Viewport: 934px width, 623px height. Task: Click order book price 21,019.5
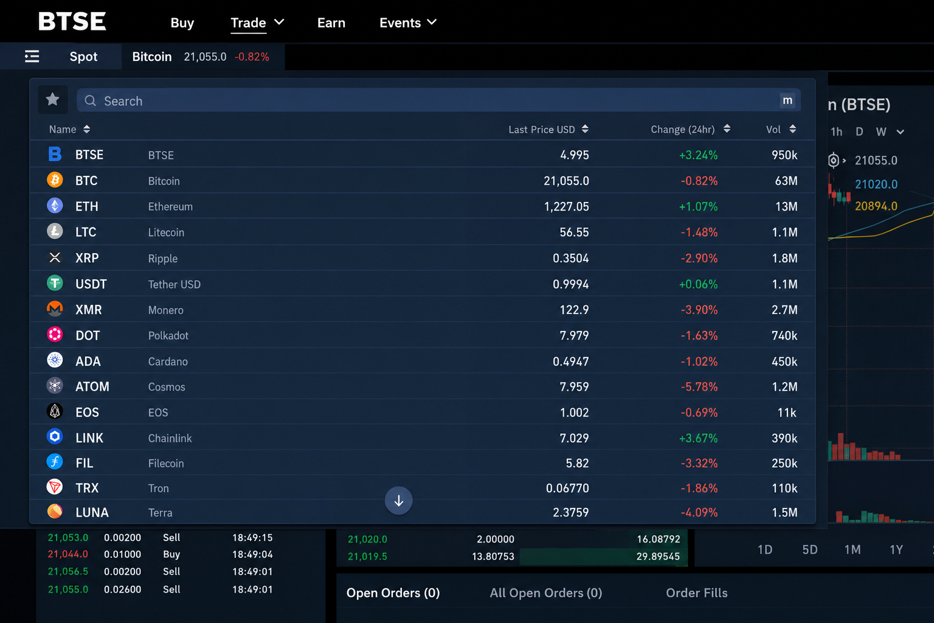pyautogui.click(x=367, y=557)
